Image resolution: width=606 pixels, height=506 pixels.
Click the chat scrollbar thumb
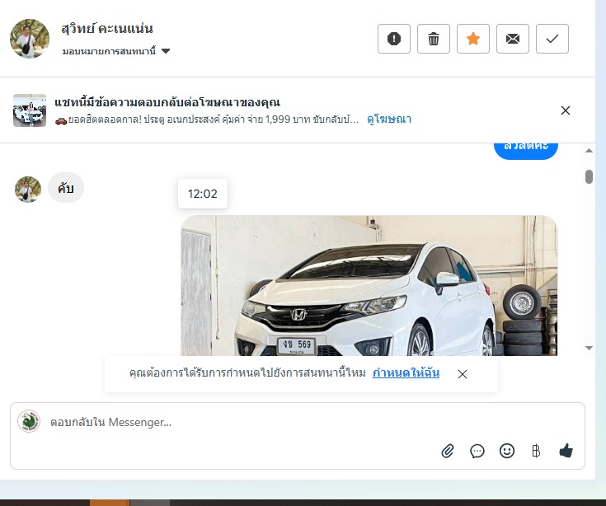(x=589, y=176)
